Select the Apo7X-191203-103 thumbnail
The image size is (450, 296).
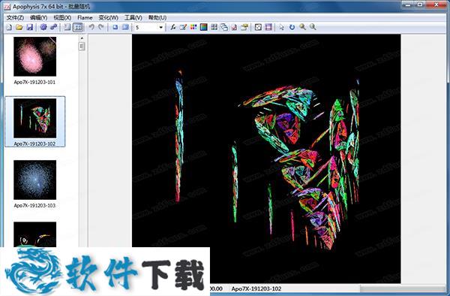(34, 184)
